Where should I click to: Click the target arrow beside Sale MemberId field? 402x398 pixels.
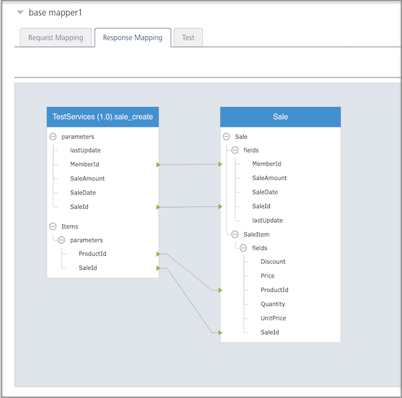[x=221, y=164]
